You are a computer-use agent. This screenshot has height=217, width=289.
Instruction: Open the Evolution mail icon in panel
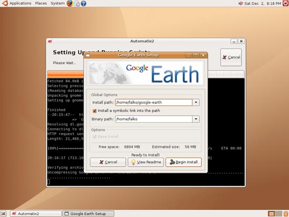tap(77, 3)
